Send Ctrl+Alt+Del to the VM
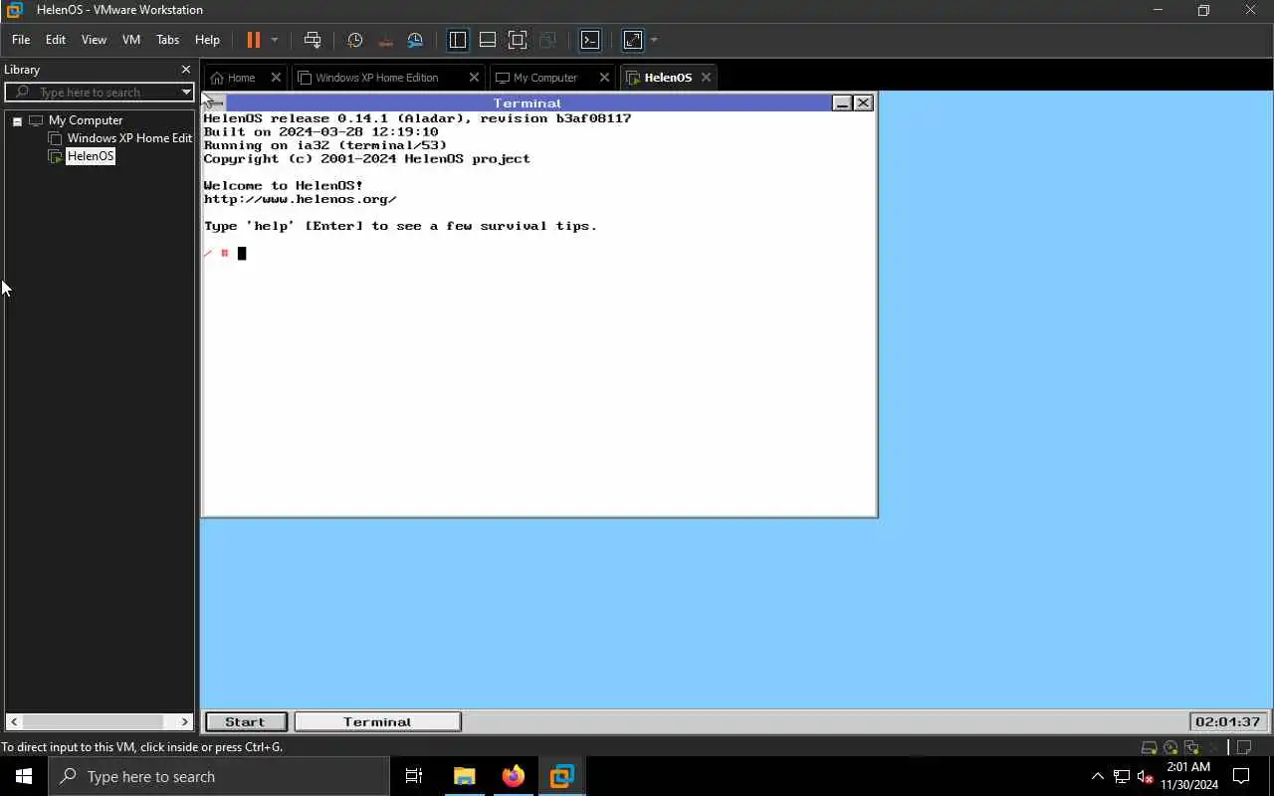Image resolution: width=1274 pixels, height=796 pixels. [x=313, y=40]
